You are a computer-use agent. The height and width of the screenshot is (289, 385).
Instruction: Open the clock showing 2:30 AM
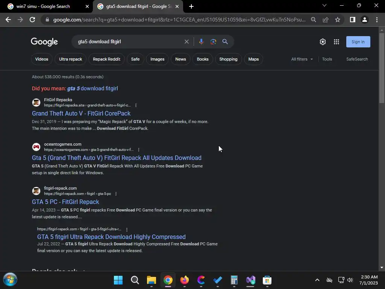click(368, 280)
